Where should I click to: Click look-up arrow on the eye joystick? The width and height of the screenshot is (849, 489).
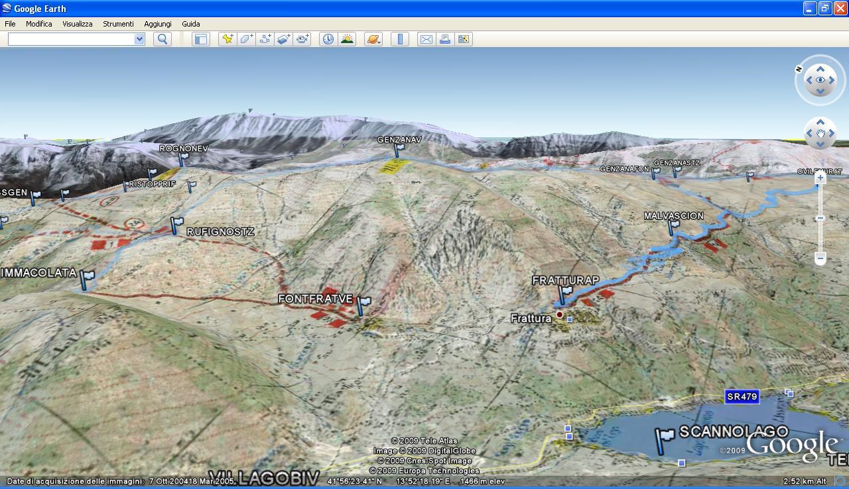820,68
